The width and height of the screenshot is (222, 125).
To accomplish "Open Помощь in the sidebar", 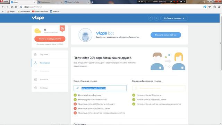I will (50, 88).
